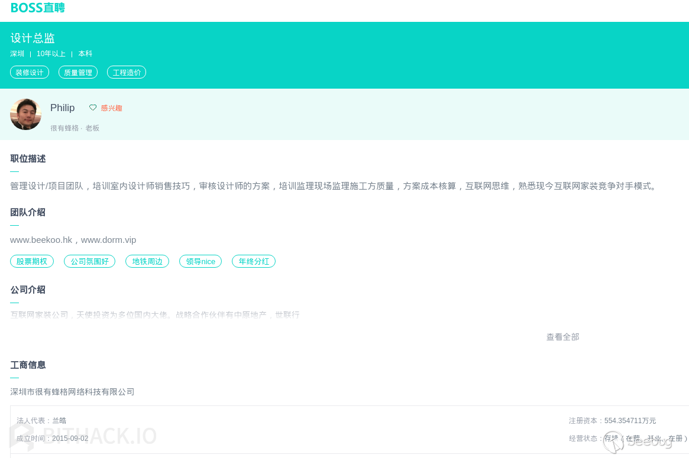Click the job title 设计总监
The width and height of the screenshot is (689, 458).
32,38
